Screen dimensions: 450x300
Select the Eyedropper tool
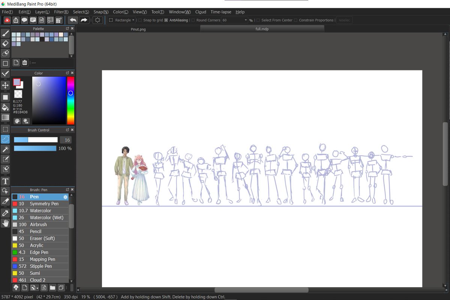(x=5, y=213)
